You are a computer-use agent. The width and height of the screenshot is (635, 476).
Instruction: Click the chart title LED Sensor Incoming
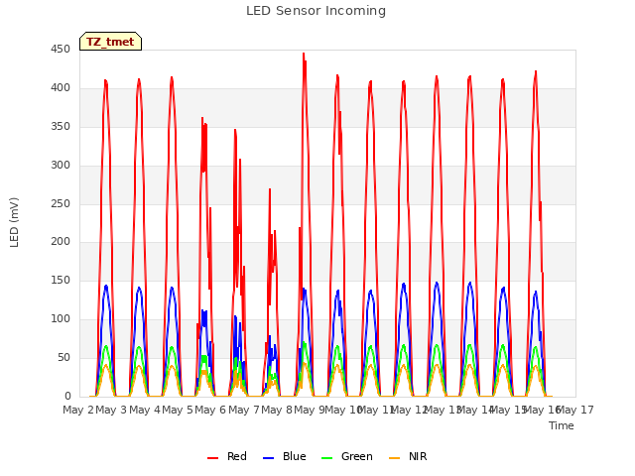click(x=316, y=11)
